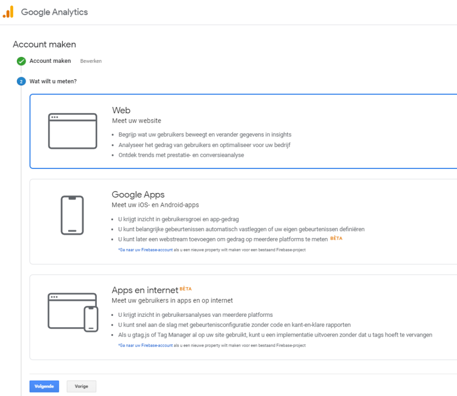Click the BÈTA label after the webstream bullet
Viewport: 457px width, 396px height.
coord(336,238)
